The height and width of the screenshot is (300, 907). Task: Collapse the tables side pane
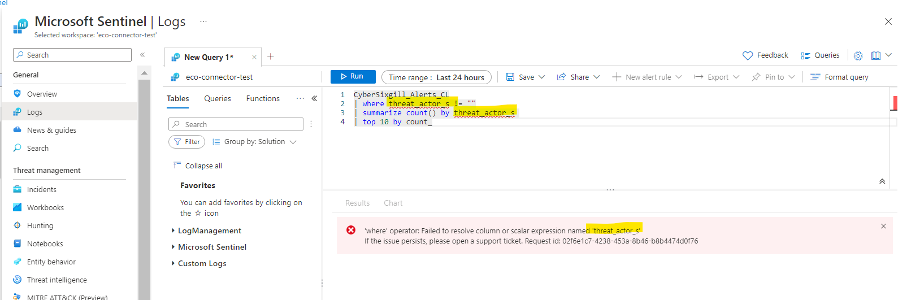point(314,98)
